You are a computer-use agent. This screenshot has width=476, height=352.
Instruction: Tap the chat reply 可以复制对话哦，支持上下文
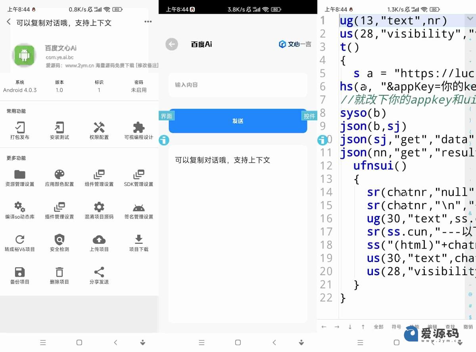(223, 160)
